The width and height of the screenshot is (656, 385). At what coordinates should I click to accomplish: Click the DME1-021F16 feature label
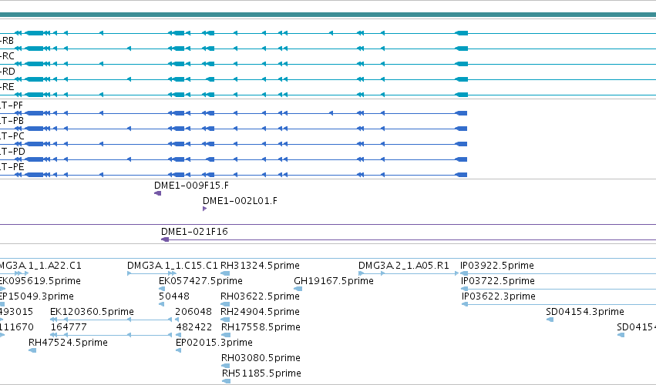194,232
